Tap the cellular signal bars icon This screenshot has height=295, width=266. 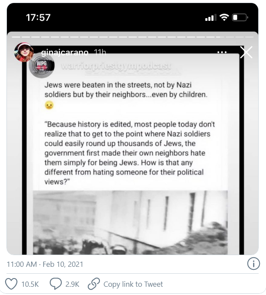pyautogui.click(x=210, y=18)
